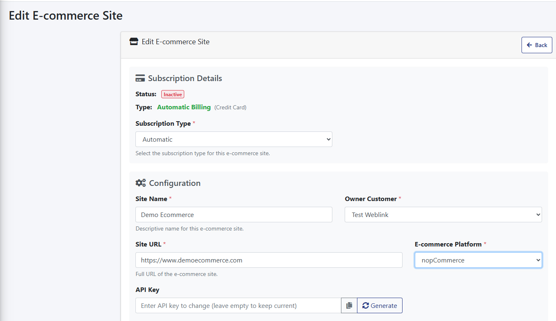
Task: Copy the API key with the clipboard icon
Action: pyautogui.click(x=349, y=305)
